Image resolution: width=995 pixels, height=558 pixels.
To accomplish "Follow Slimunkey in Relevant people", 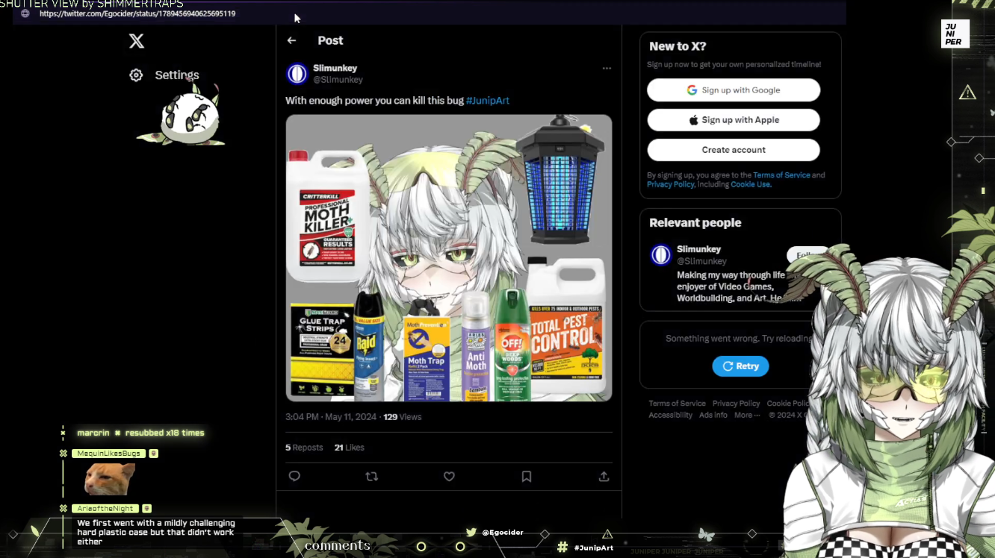I will [x=807, y=255].
